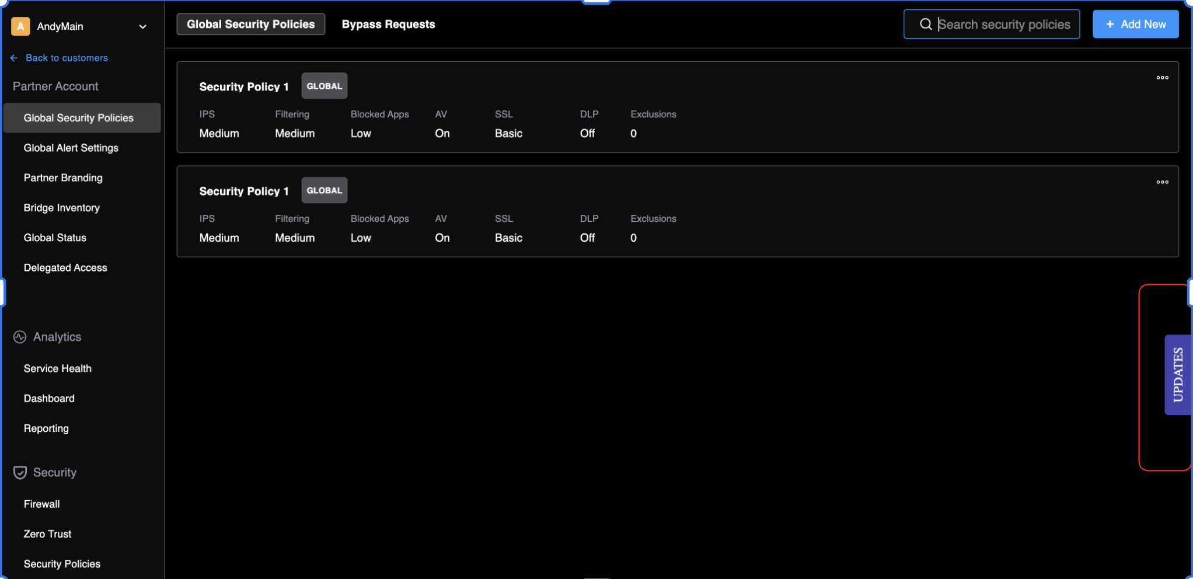1193x579 pixels.
Task: Select the Global Security Policies tab
Action: pyautogui.click(x=250, y=25)
